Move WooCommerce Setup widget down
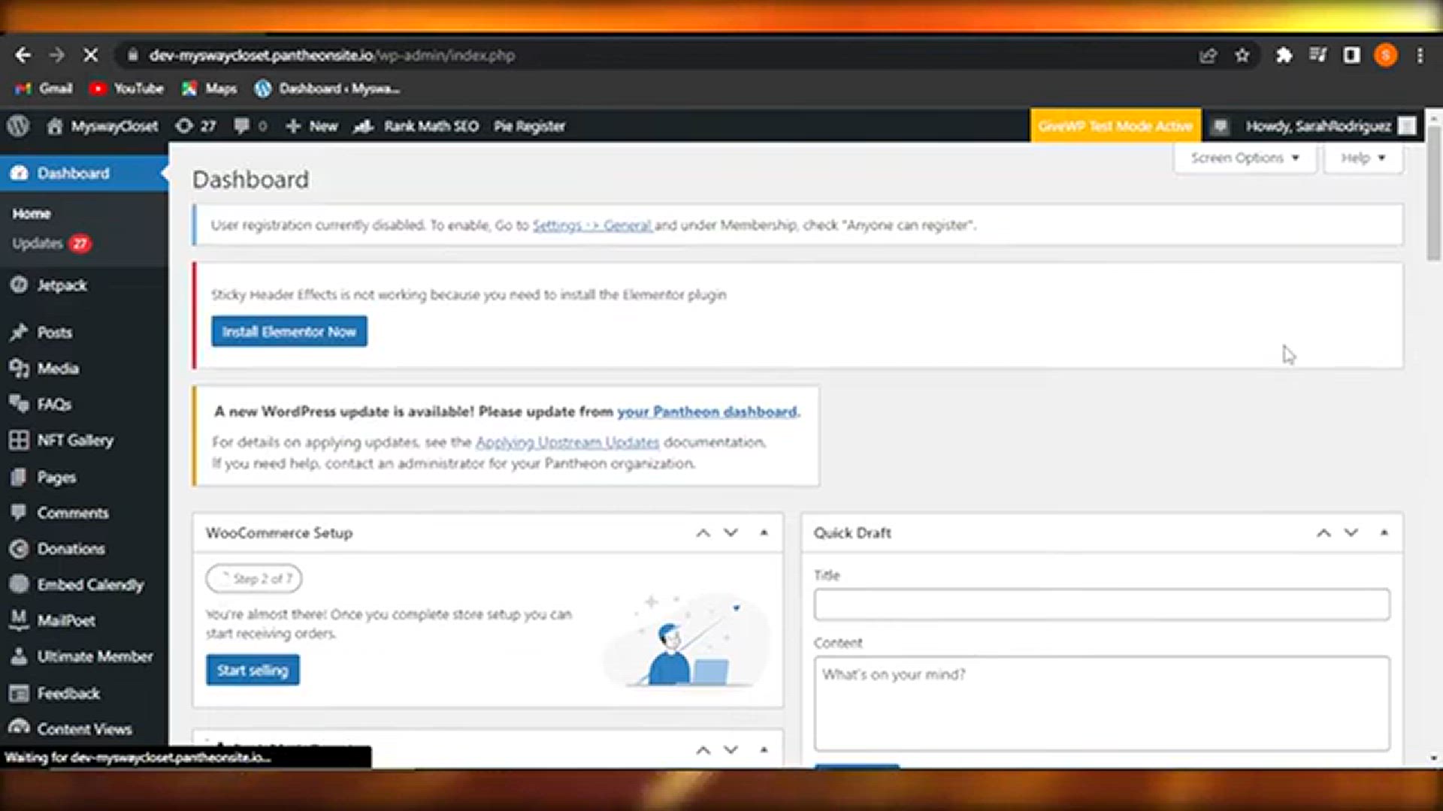Image resolution: width=1443 pixels, height=811 pixels. pos(731,533)
